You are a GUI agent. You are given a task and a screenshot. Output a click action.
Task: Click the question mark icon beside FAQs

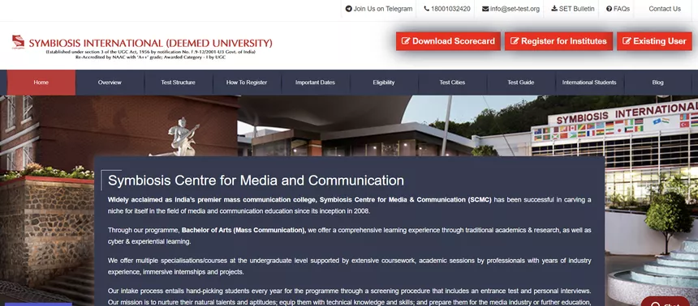[x=609, y=9]
